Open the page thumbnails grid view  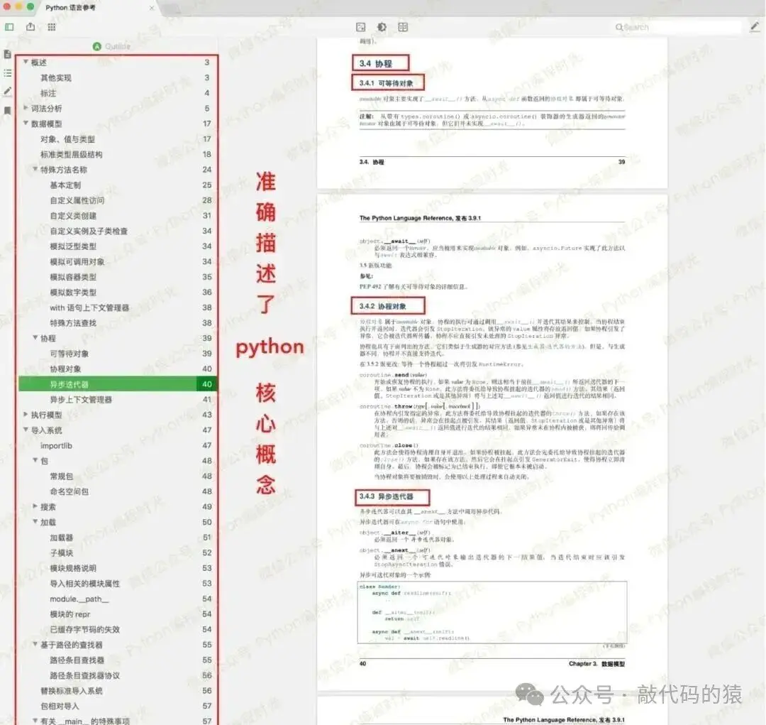51,27
